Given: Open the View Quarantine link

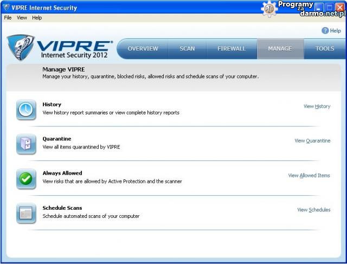Looking at the screenshot, I should (312, 141).
